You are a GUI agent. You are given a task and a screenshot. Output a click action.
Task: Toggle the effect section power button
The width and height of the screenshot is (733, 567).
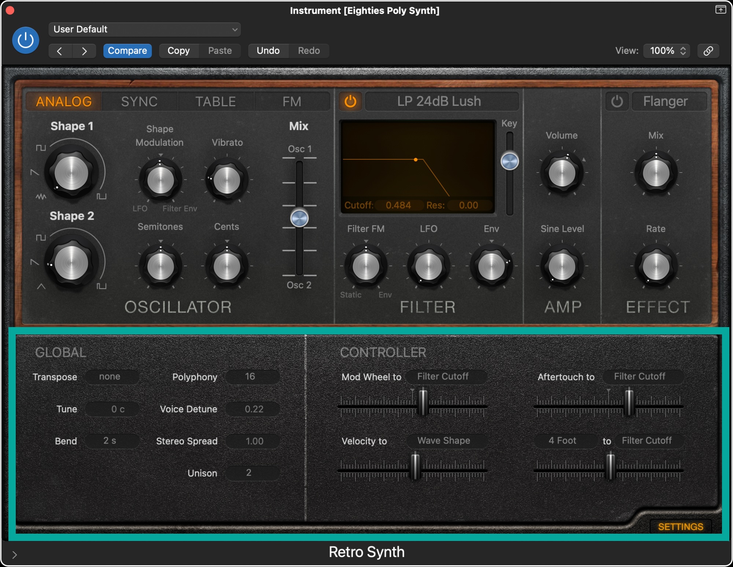[617, 101]
